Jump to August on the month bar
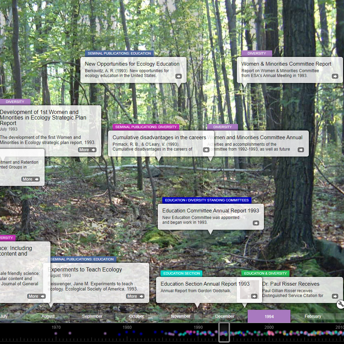This screenshot has width=344, height=344. click(48, 316)
